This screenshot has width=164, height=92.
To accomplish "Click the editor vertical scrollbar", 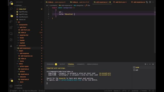I will pyautogui.click(x=155, y=30).
